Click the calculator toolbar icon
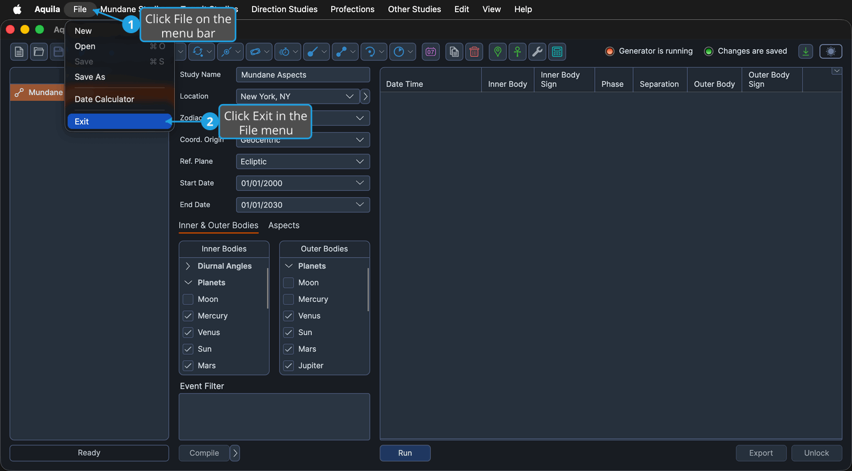The width and height of the screenshot is (852, 471). click(557, 52)
